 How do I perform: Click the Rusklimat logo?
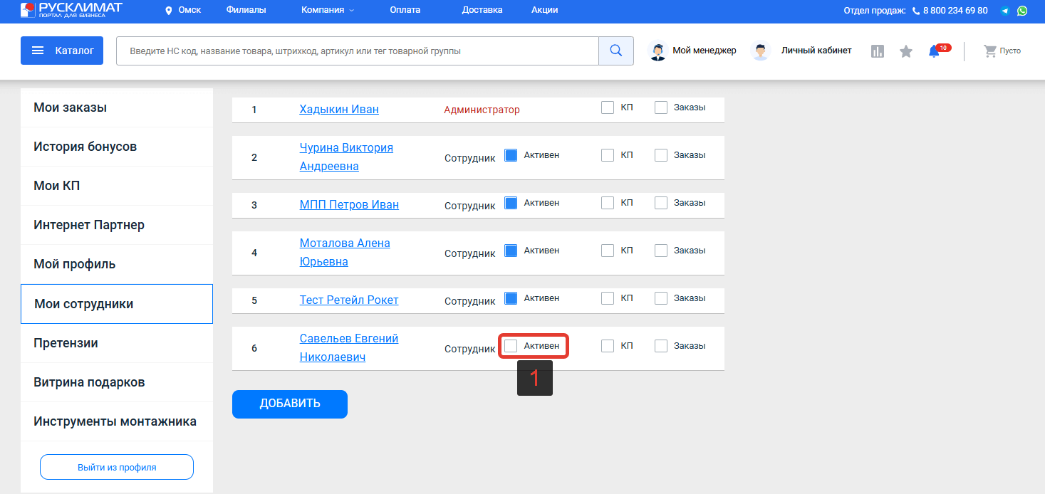coord(71,9)
